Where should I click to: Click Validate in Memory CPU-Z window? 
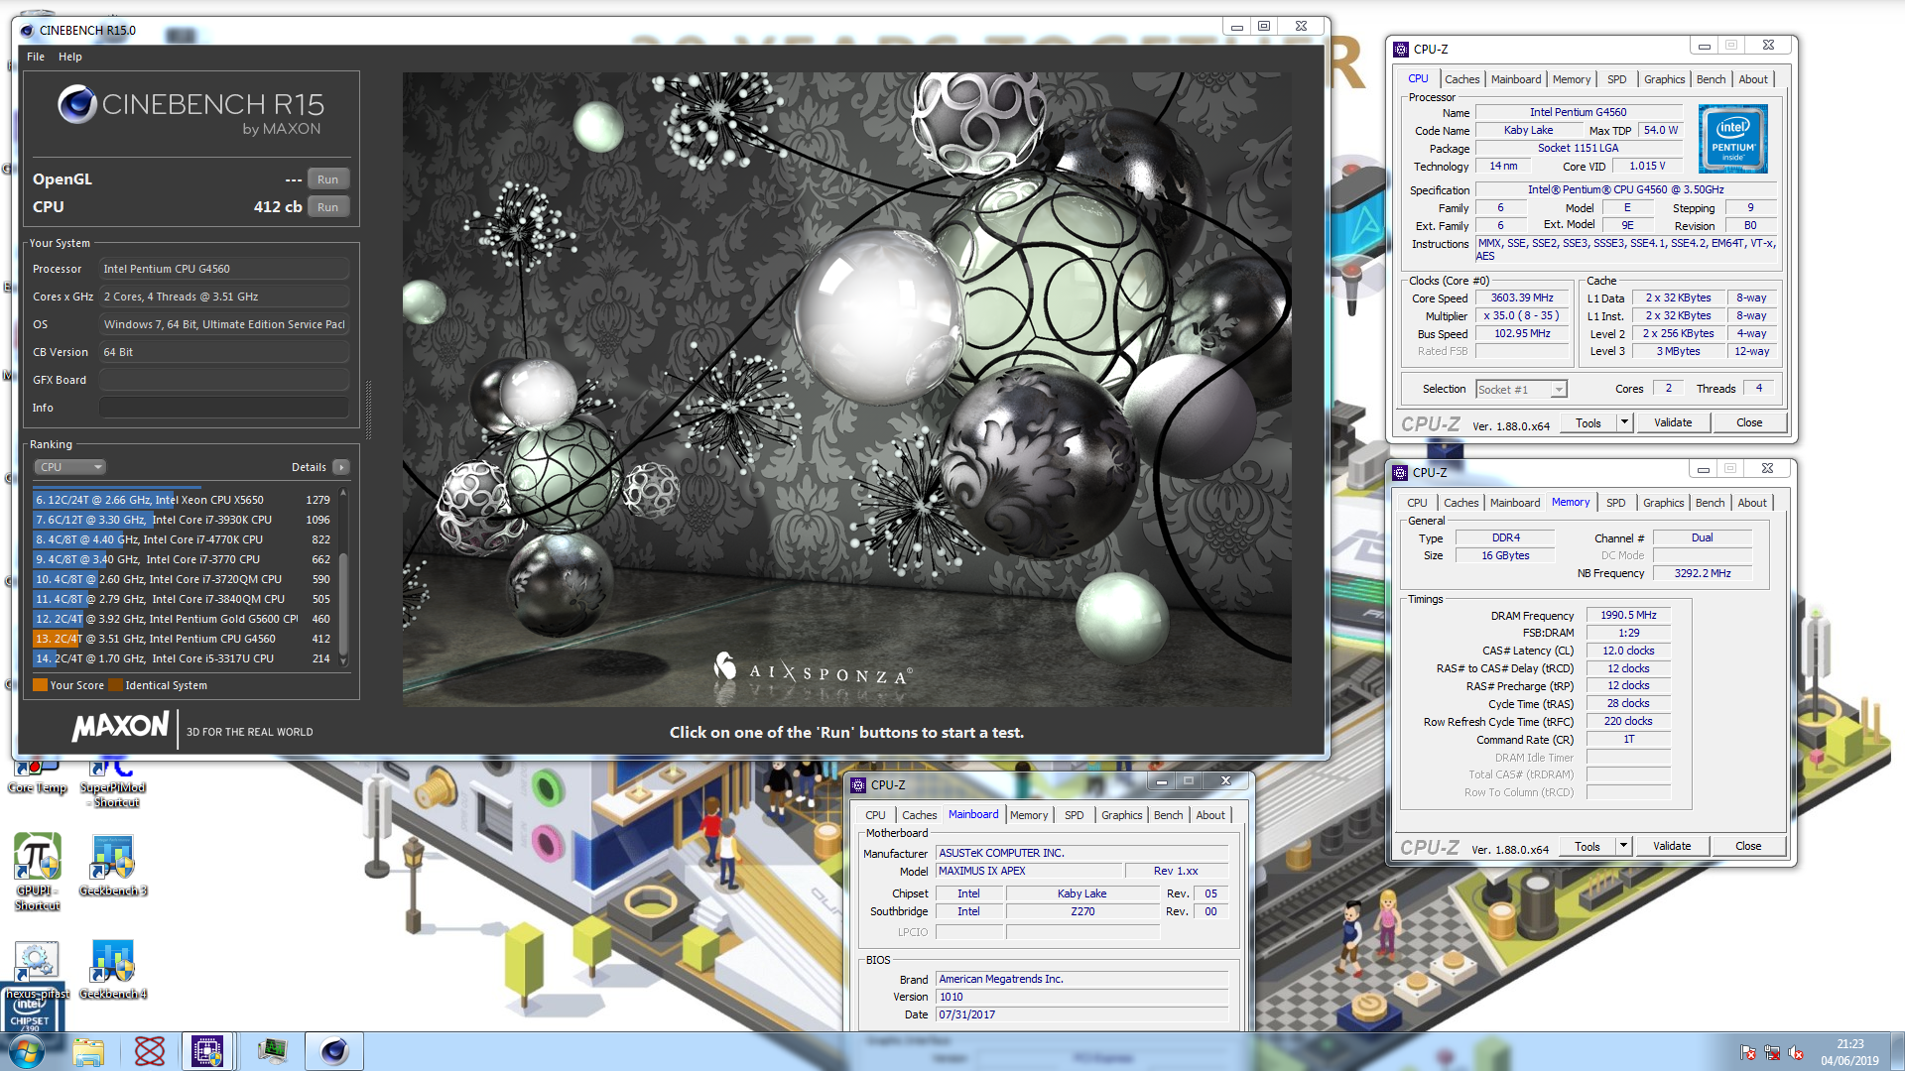click(x=1672, y=846)
